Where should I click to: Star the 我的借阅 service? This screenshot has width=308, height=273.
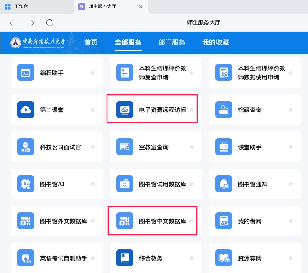point(291,221)
